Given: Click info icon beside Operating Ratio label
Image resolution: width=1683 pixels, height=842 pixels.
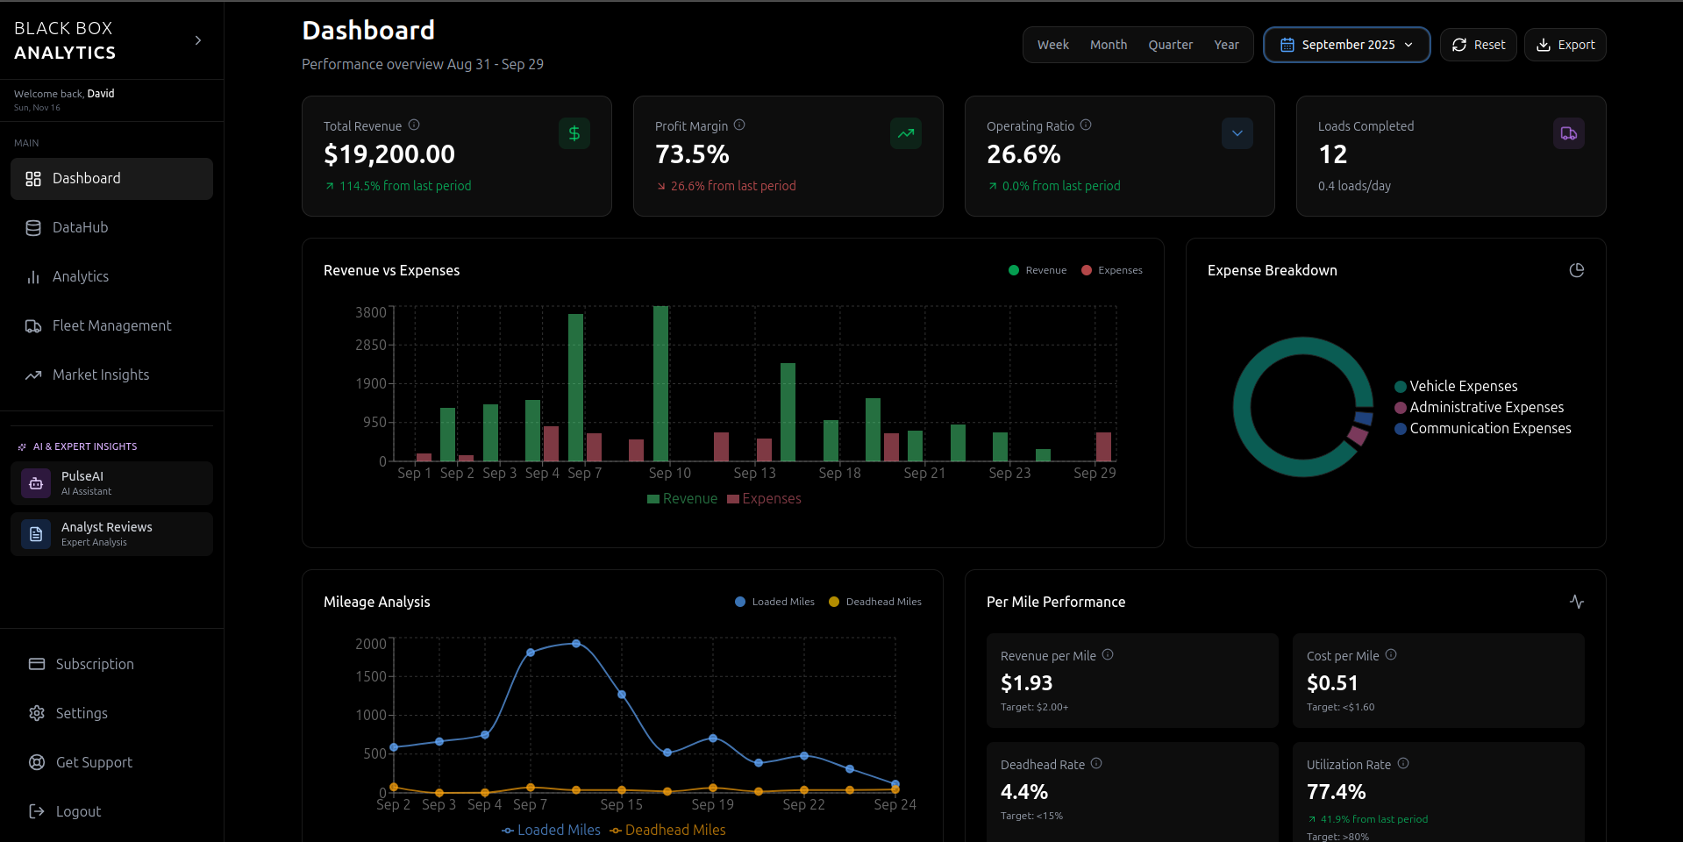Looking at the screenshot, I should [x=1086, y=125].
